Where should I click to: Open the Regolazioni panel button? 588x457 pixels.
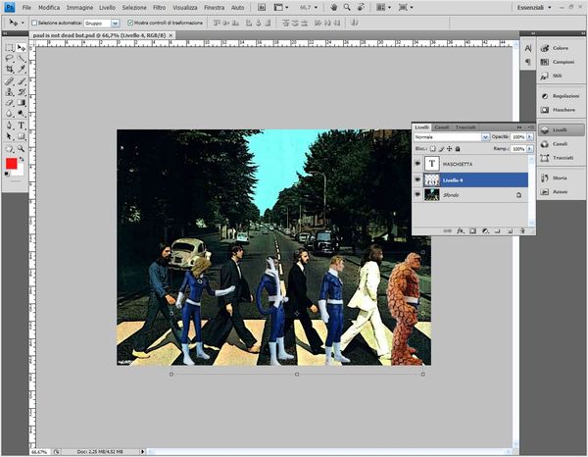561,96
